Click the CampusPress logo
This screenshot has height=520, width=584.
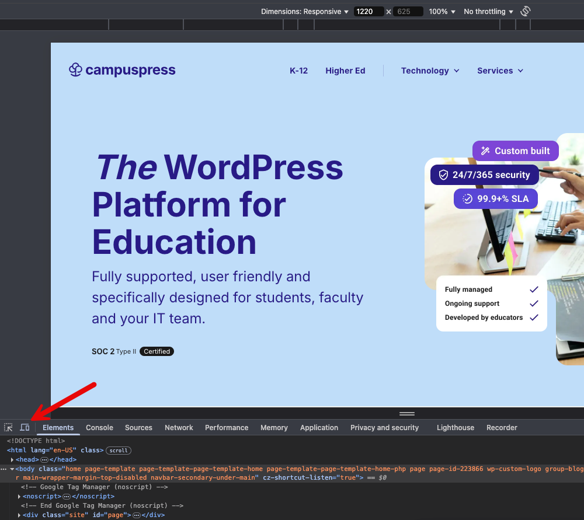(x=122, y=70)
